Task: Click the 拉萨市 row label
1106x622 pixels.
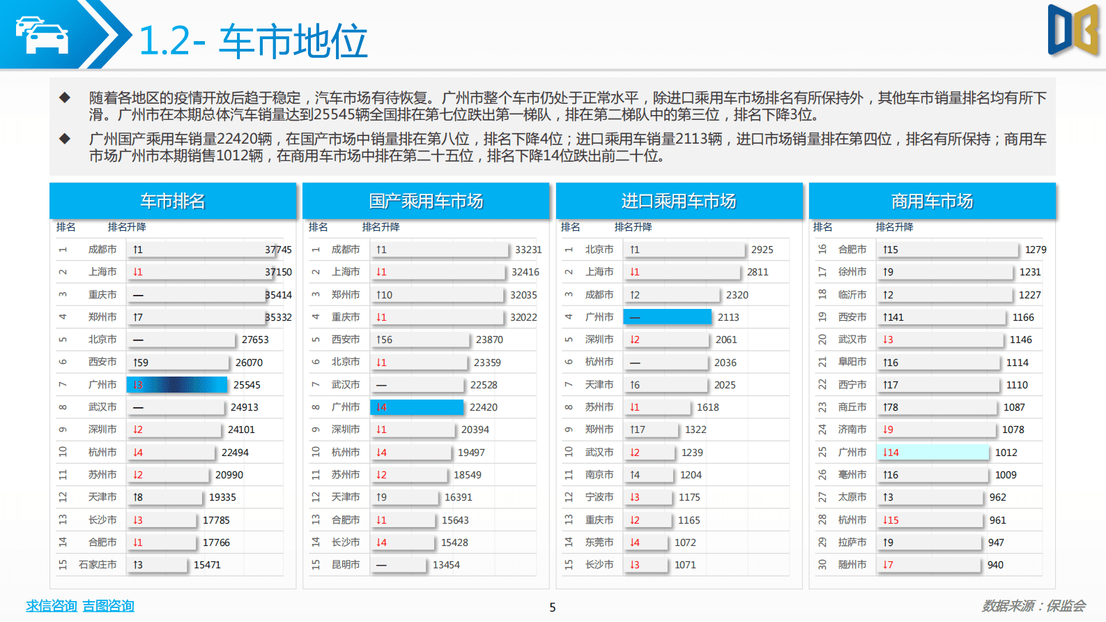Action: [x=852, y=543]
